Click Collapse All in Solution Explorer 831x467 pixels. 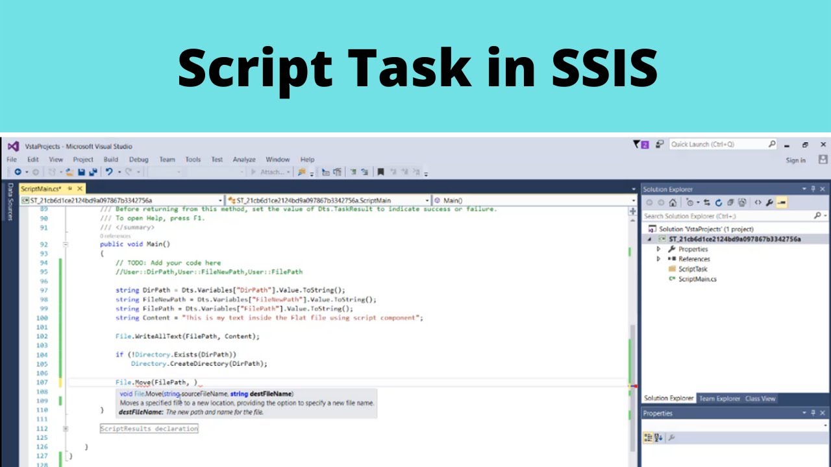[x=730, y=202]
